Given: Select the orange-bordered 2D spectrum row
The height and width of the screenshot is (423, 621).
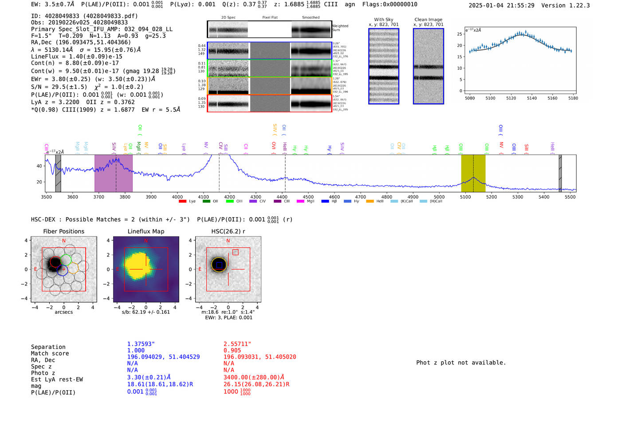Looking at the screenshot, I should [x=270, y=86].
